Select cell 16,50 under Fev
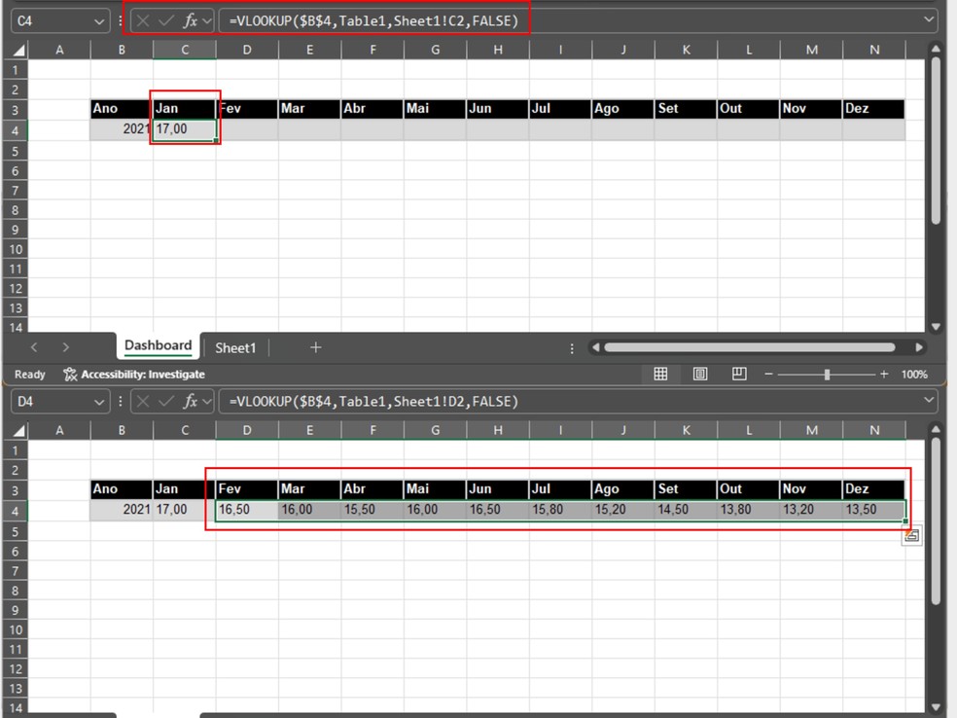 pyautogui.click(x=247, y=510)
